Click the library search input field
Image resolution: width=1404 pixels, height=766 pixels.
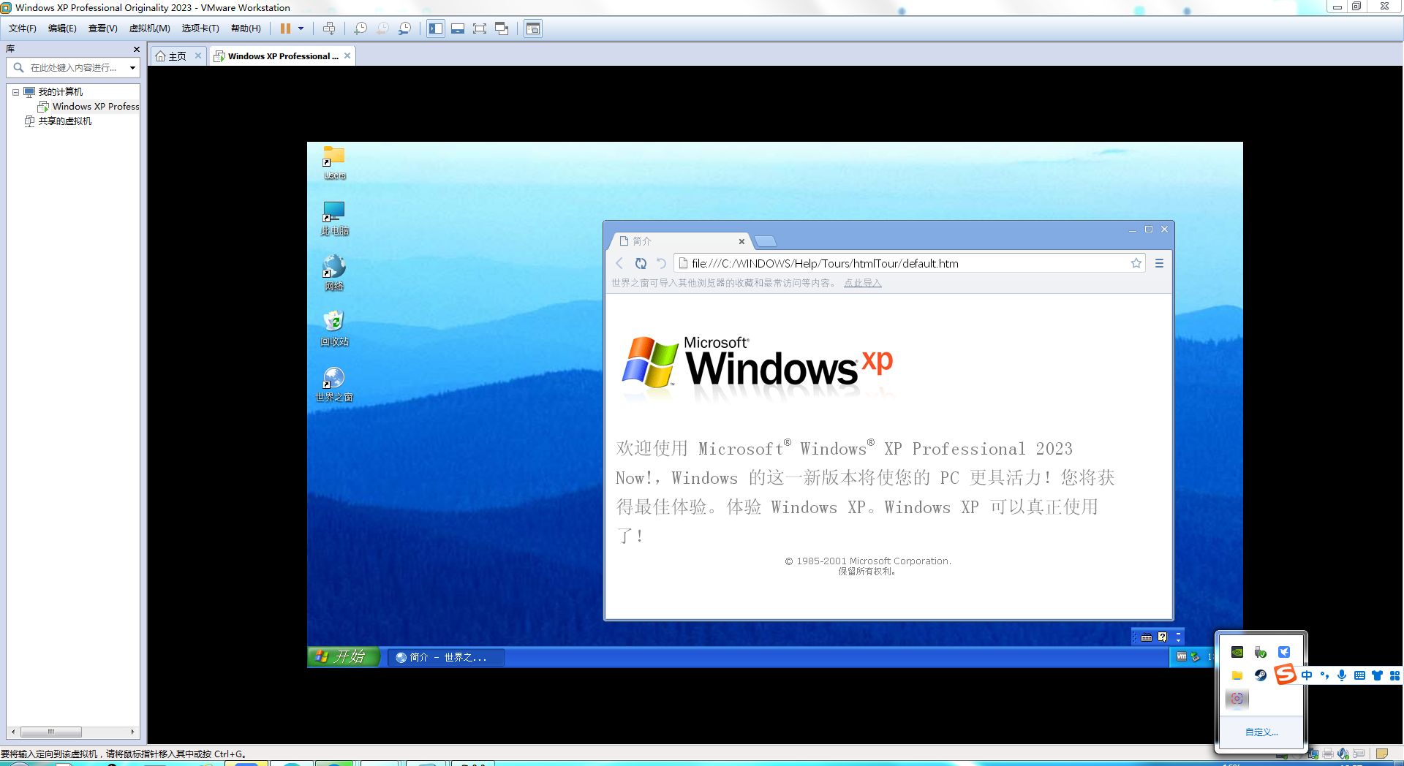(73, 67)
